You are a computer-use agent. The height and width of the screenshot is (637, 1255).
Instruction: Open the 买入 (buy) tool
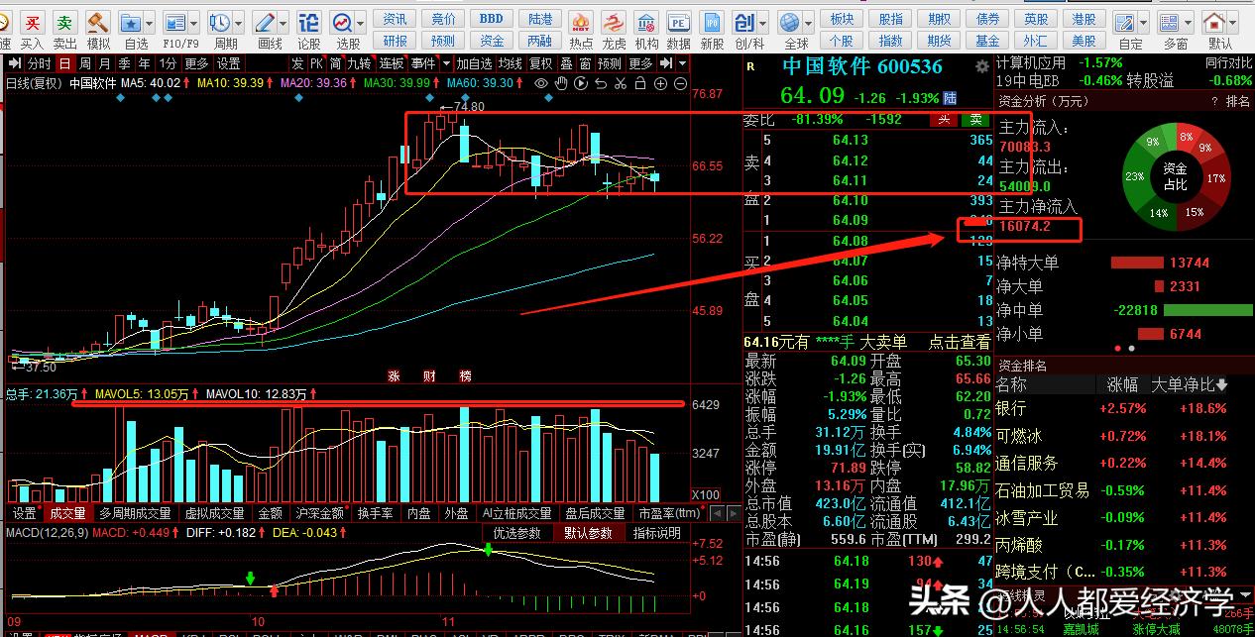(x=32, y=22)
